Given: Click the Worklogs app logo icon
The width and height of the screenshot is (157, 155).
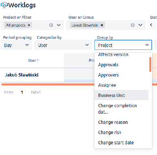Looking at the screenshot, I should coord(4,5).
